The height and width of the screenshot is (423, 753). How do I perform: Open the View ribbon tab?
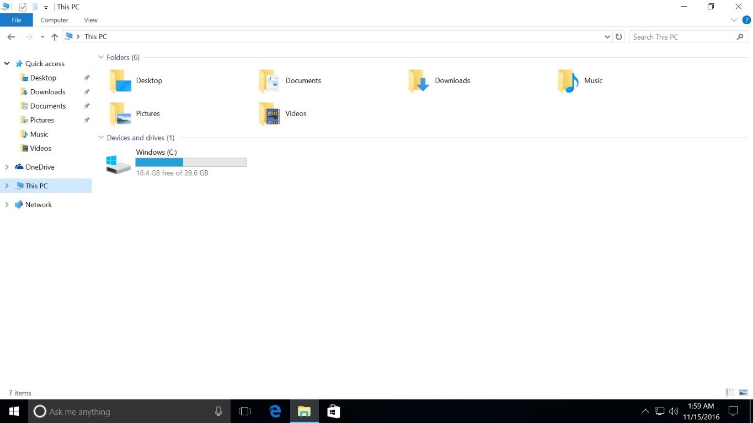pyautogui.click(x=91, y=20)
